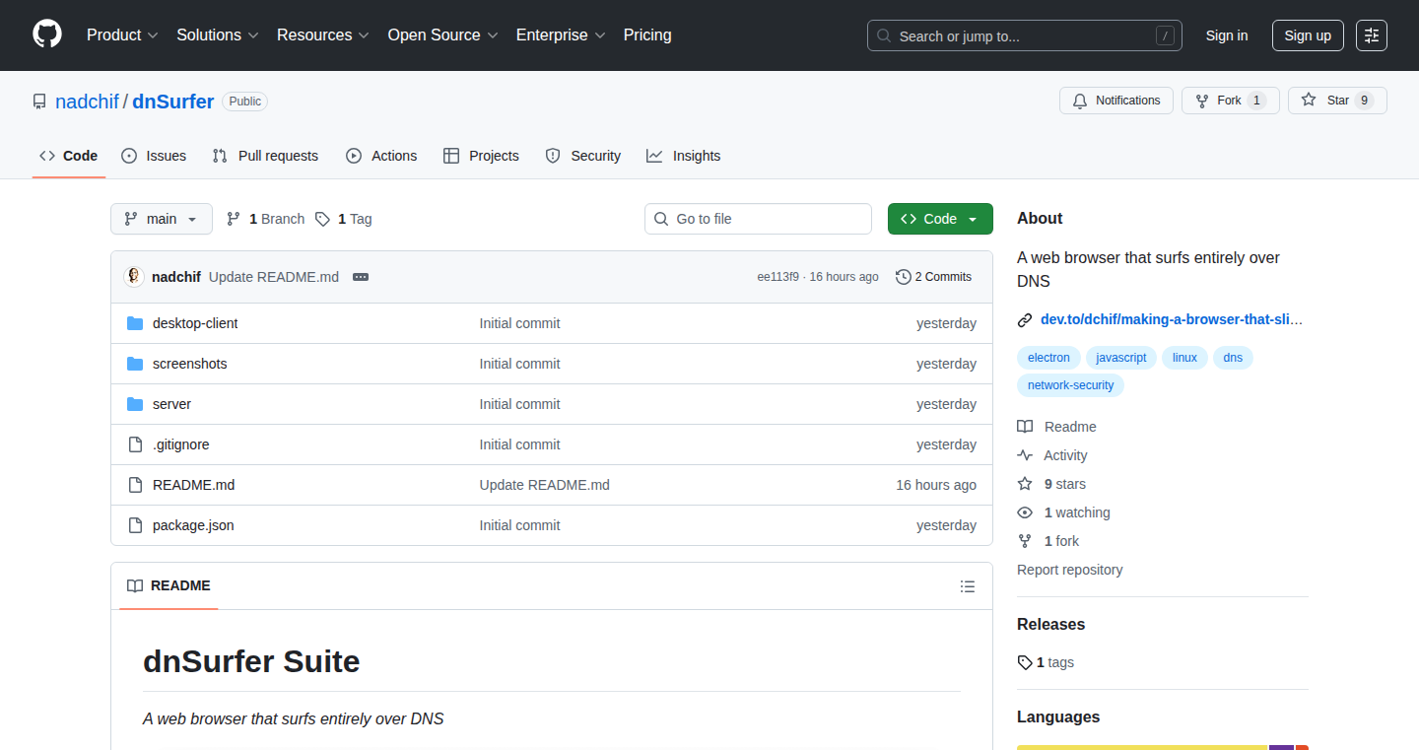
Task: Fork the dnSurfer repository
Action: [1231, 101]
